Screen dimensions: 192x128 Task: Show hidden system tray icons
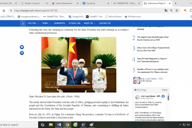180,125
